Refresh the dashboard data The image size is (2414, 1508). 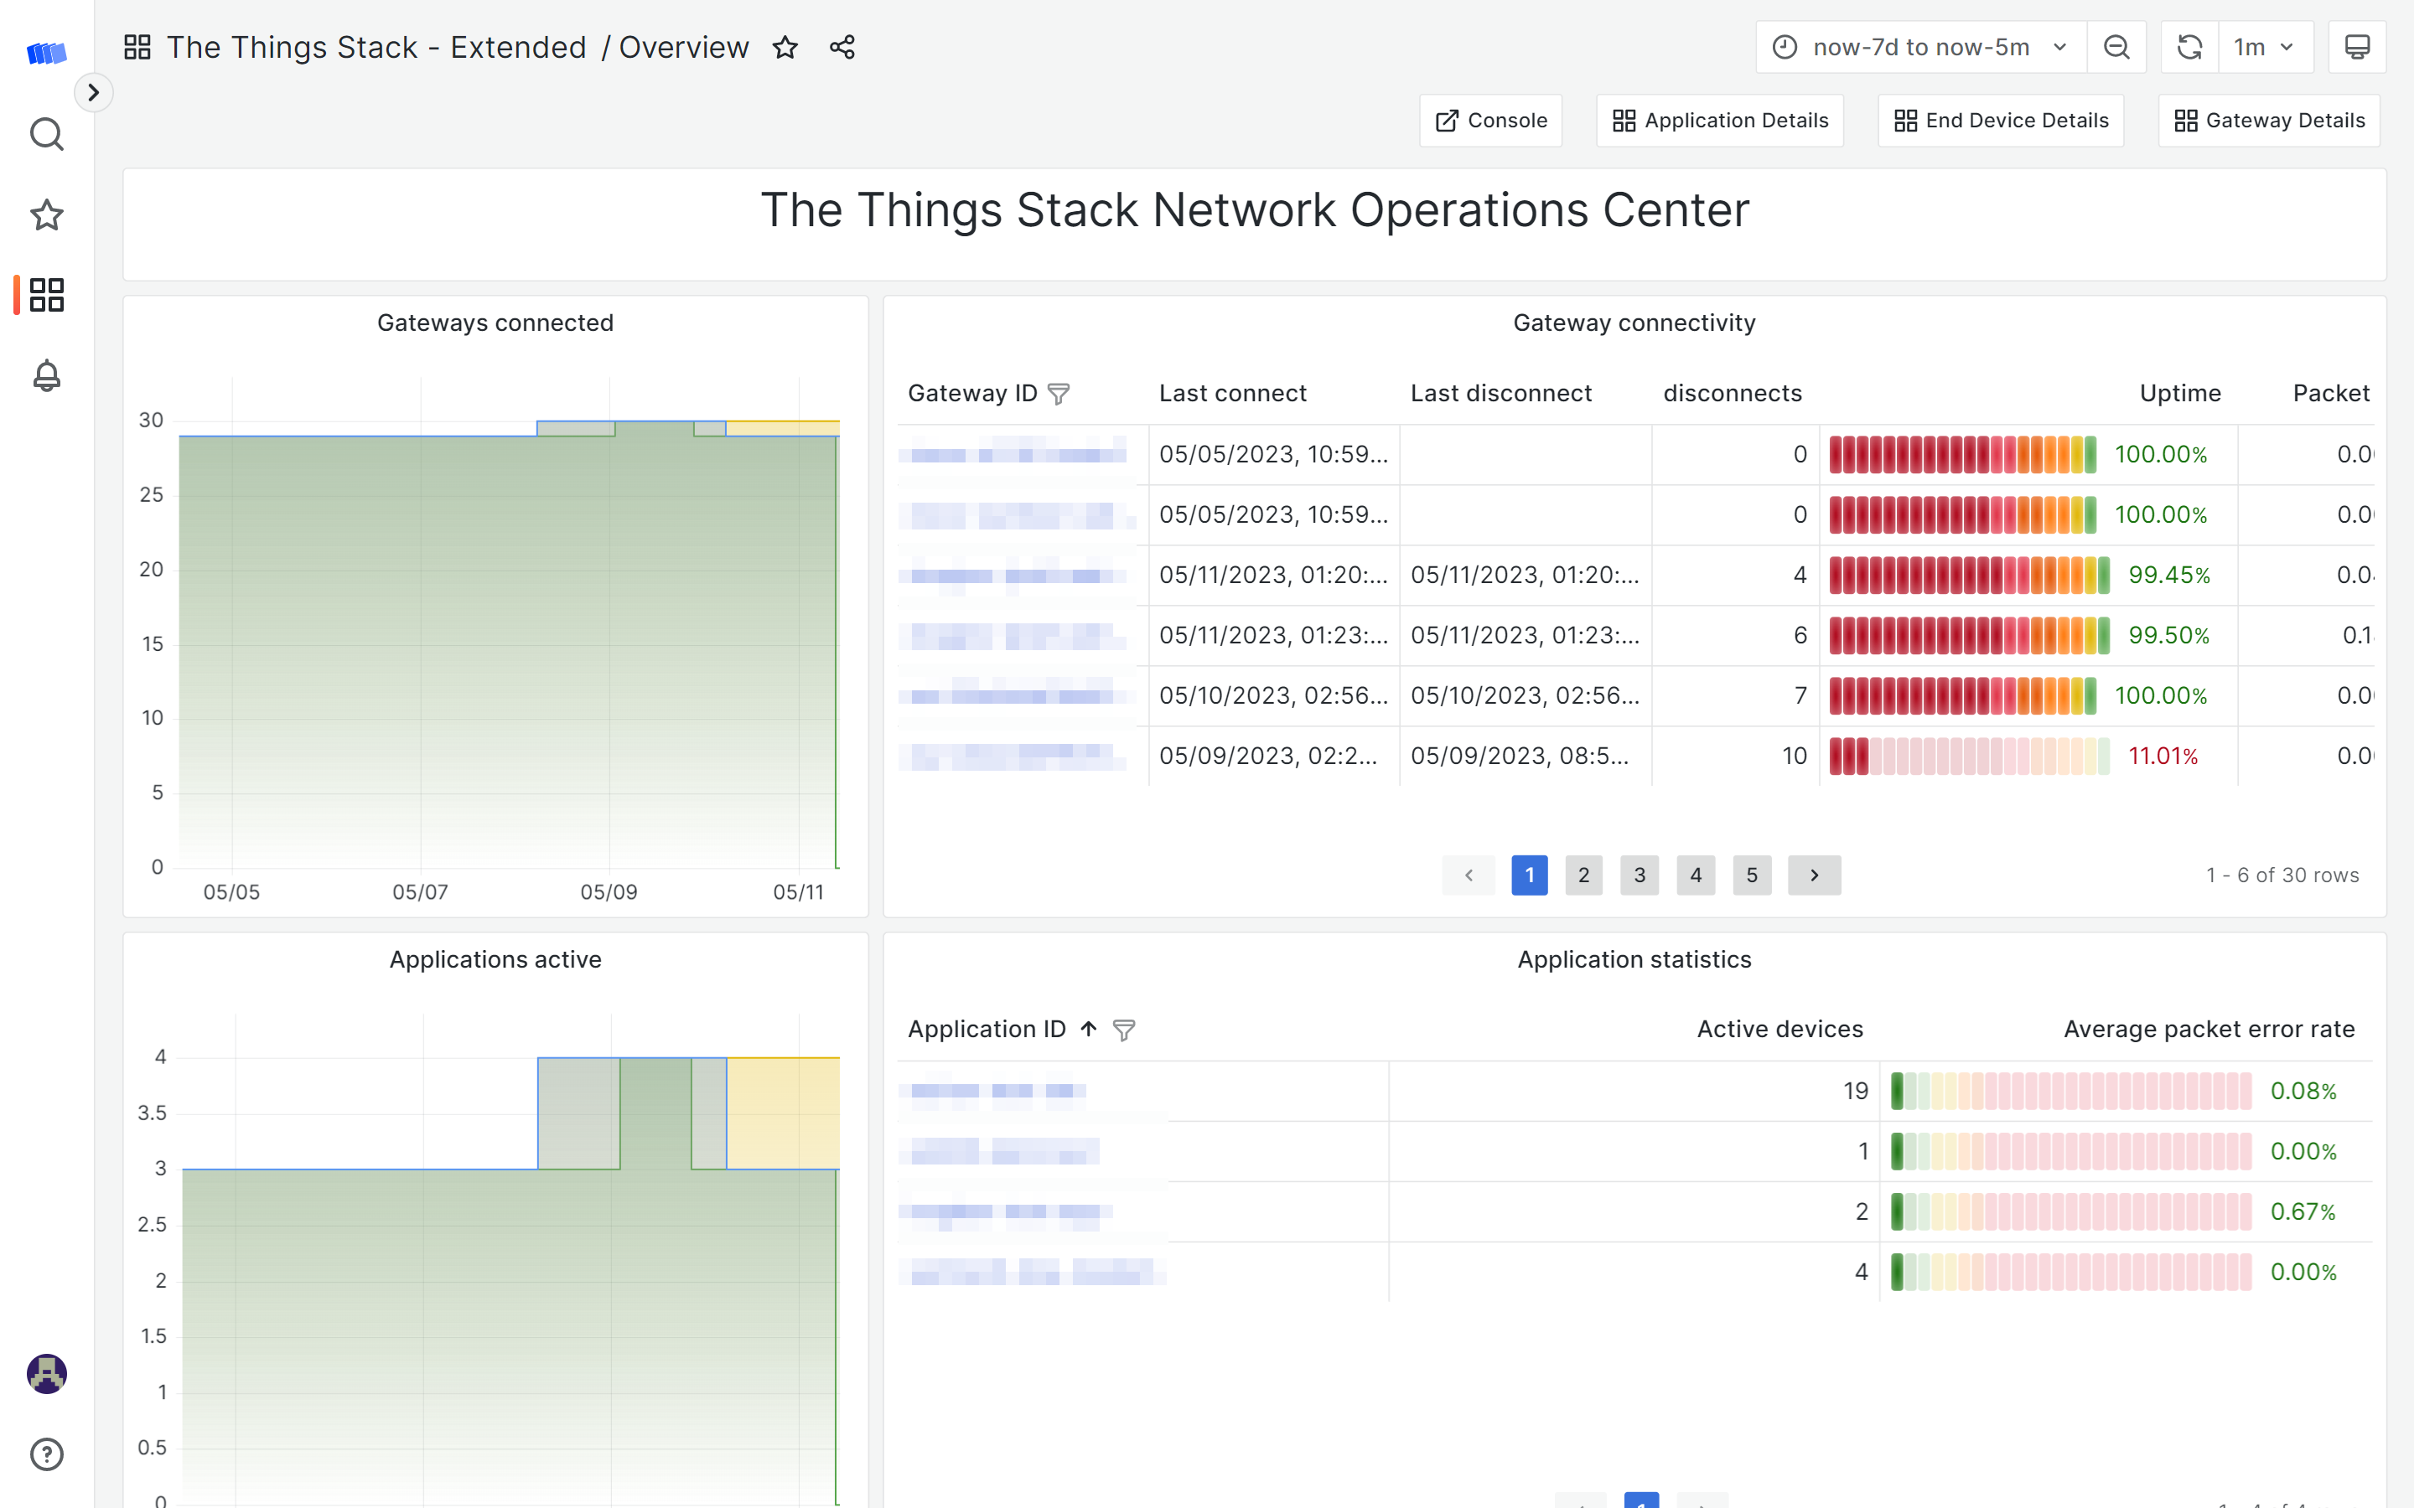click(2189, 46)
